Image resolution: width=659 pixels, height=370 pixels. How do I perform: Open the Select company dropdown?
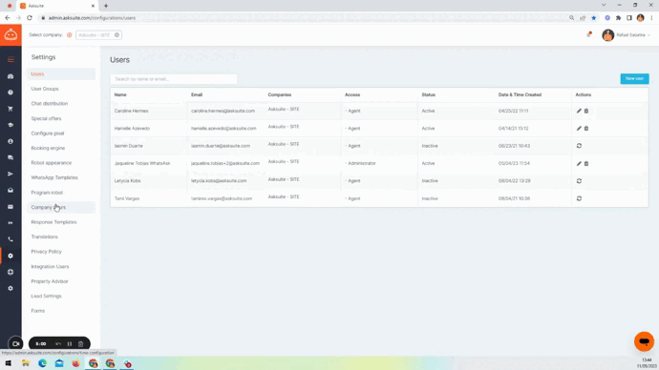tap(98, 35)
